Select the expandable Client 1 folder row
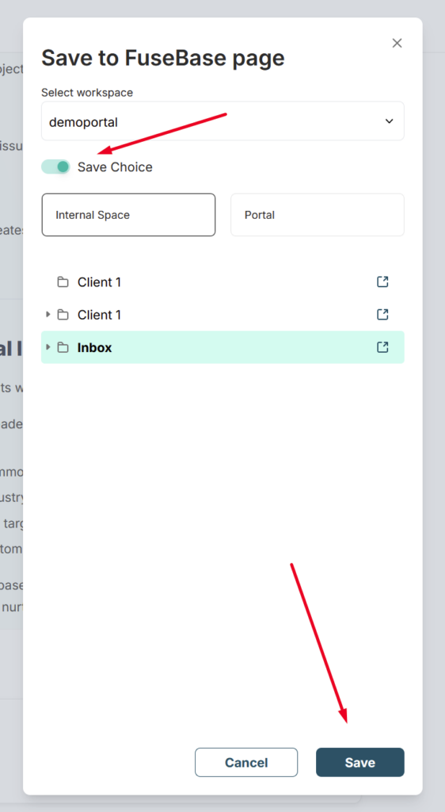 [x=222, y=315]
